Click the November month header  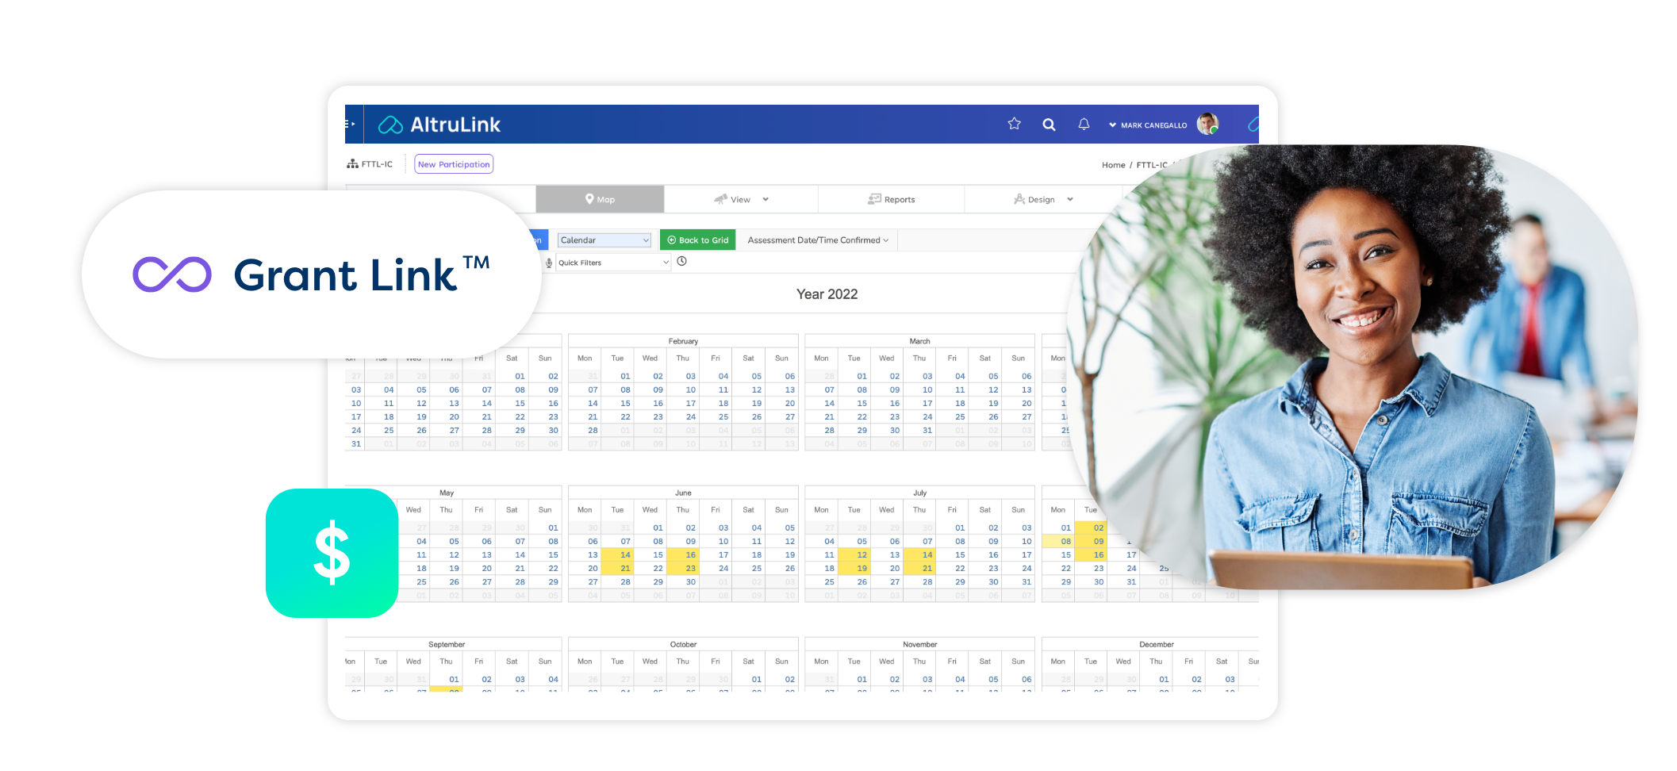click(919, 645)
